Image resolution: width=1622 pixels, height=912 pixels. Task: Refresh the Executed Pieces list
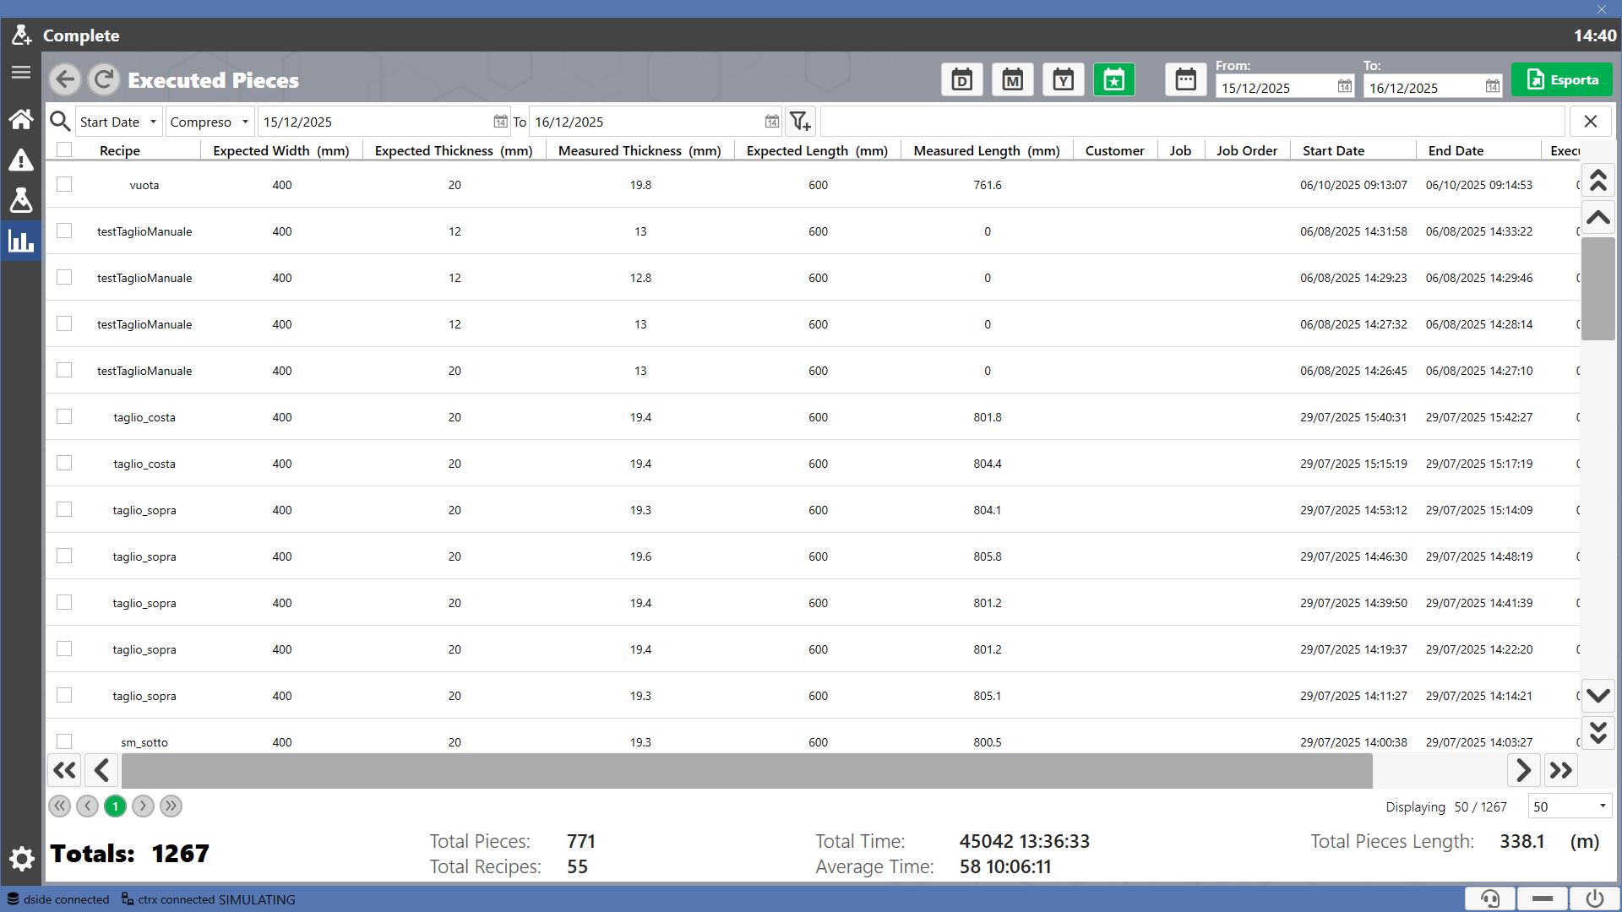[x=104, y=80]
